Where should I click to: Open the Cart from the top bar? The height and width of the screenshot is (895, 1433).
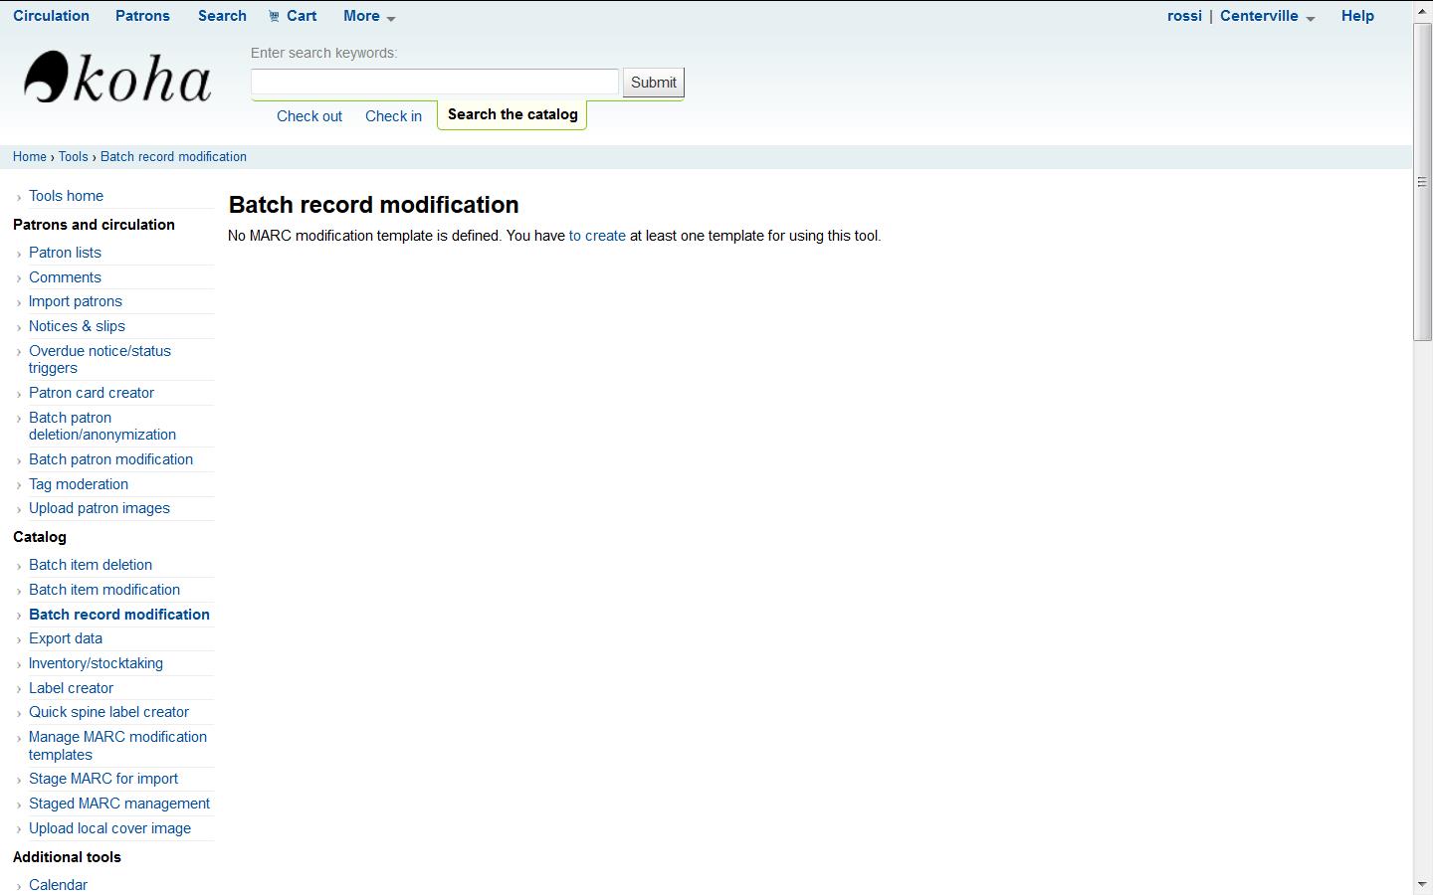pyautogui.click(x=293, y=16)
